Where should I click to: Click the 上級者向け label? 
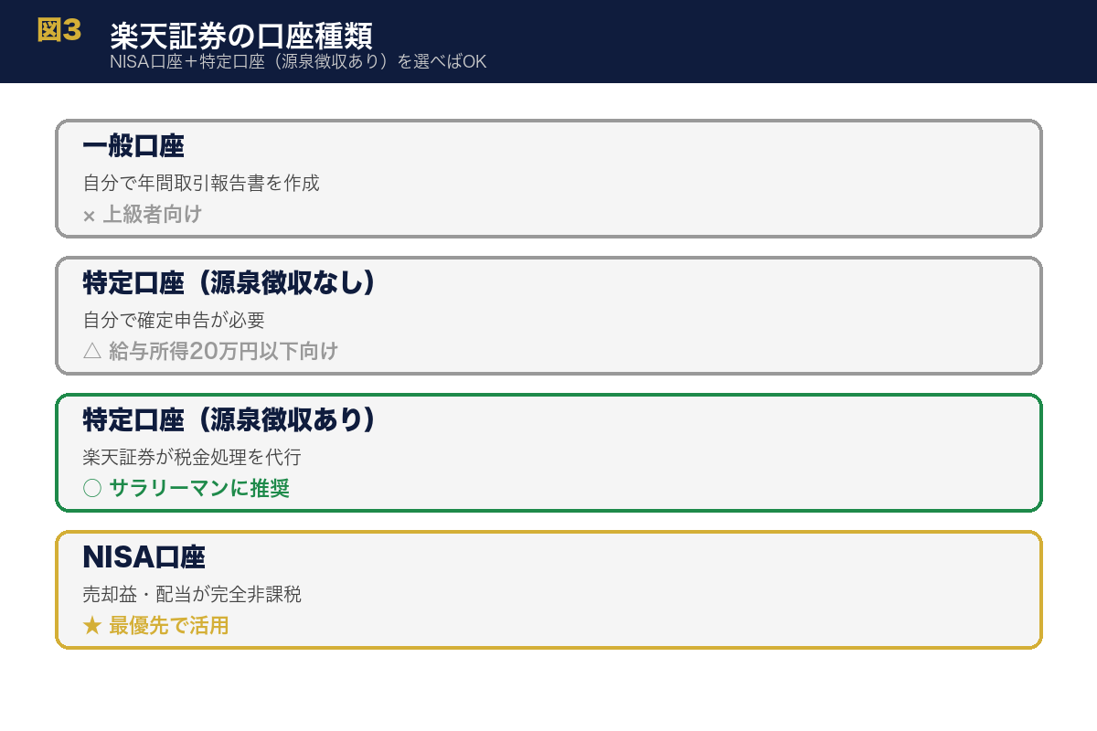coord(152,215)
